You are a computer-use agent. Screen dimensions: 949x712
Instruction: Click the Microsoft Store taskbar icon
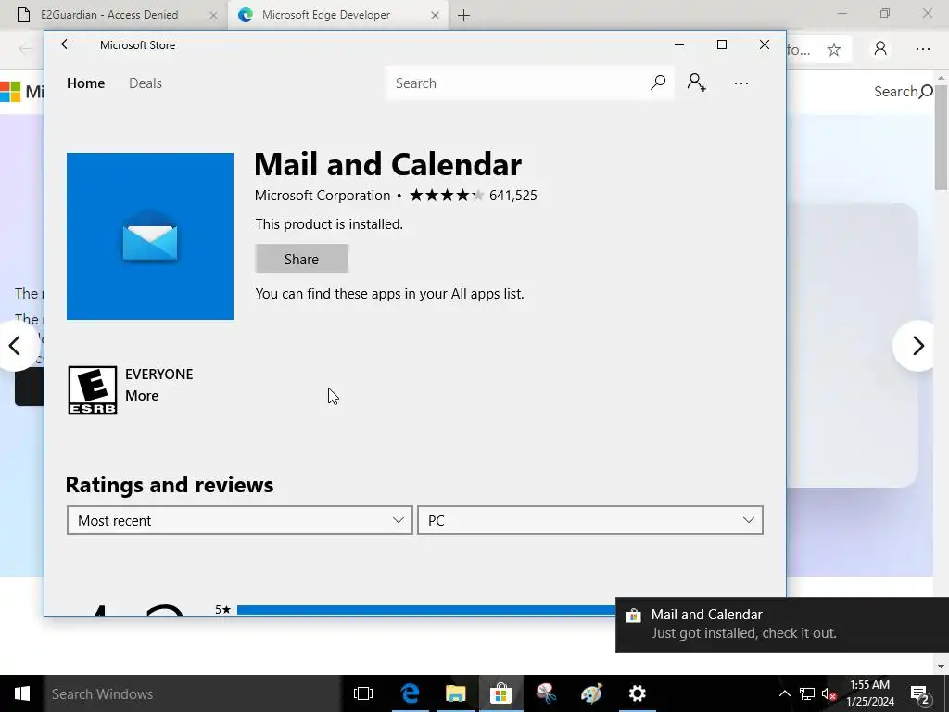[500, 693]
